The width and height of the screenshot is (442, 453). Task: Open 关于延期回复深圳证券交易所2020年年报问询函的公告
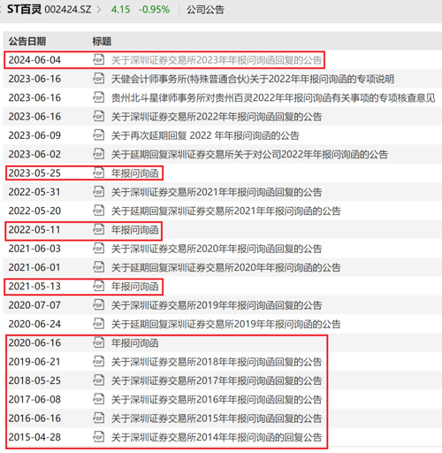pyautogui.click(x=225, y=267)
